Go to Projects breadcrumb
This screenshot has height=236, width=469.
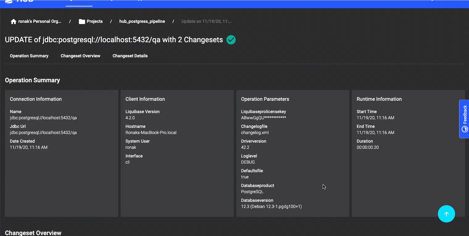click(95, 22)
